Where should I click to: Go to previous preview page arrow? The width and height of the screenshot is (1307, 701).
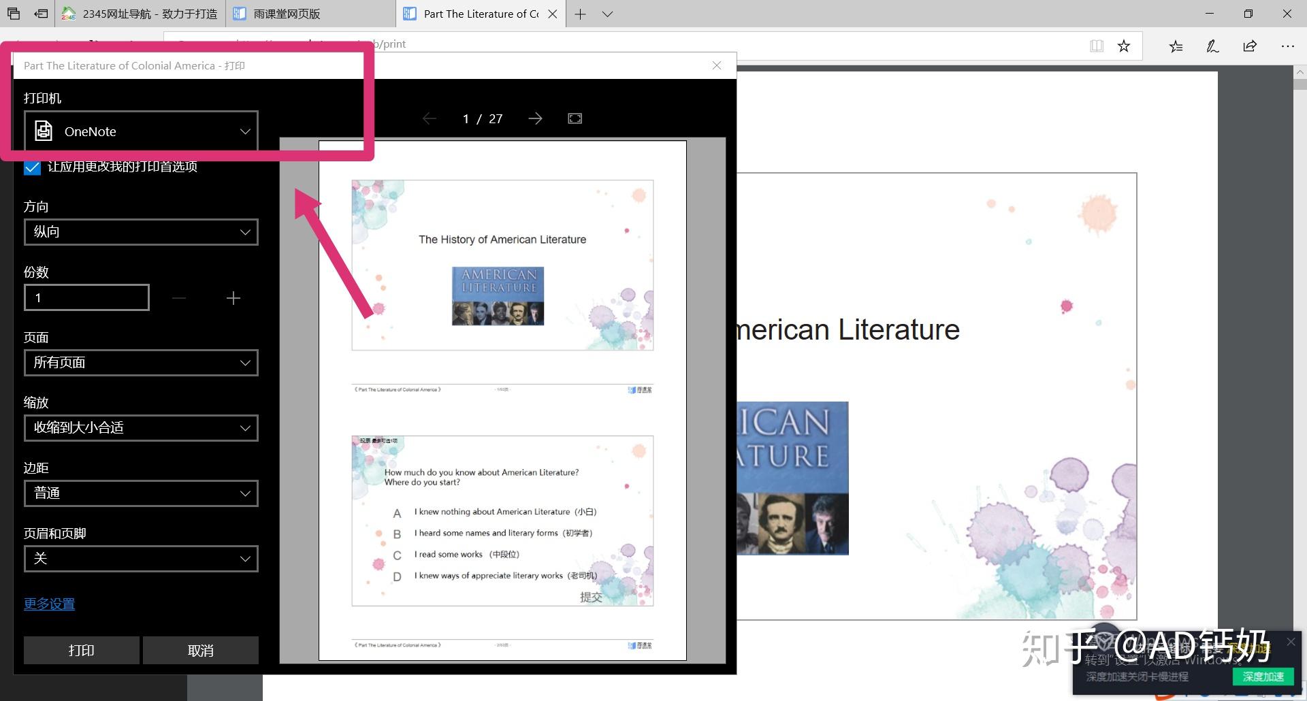click(x=430, y=118)
